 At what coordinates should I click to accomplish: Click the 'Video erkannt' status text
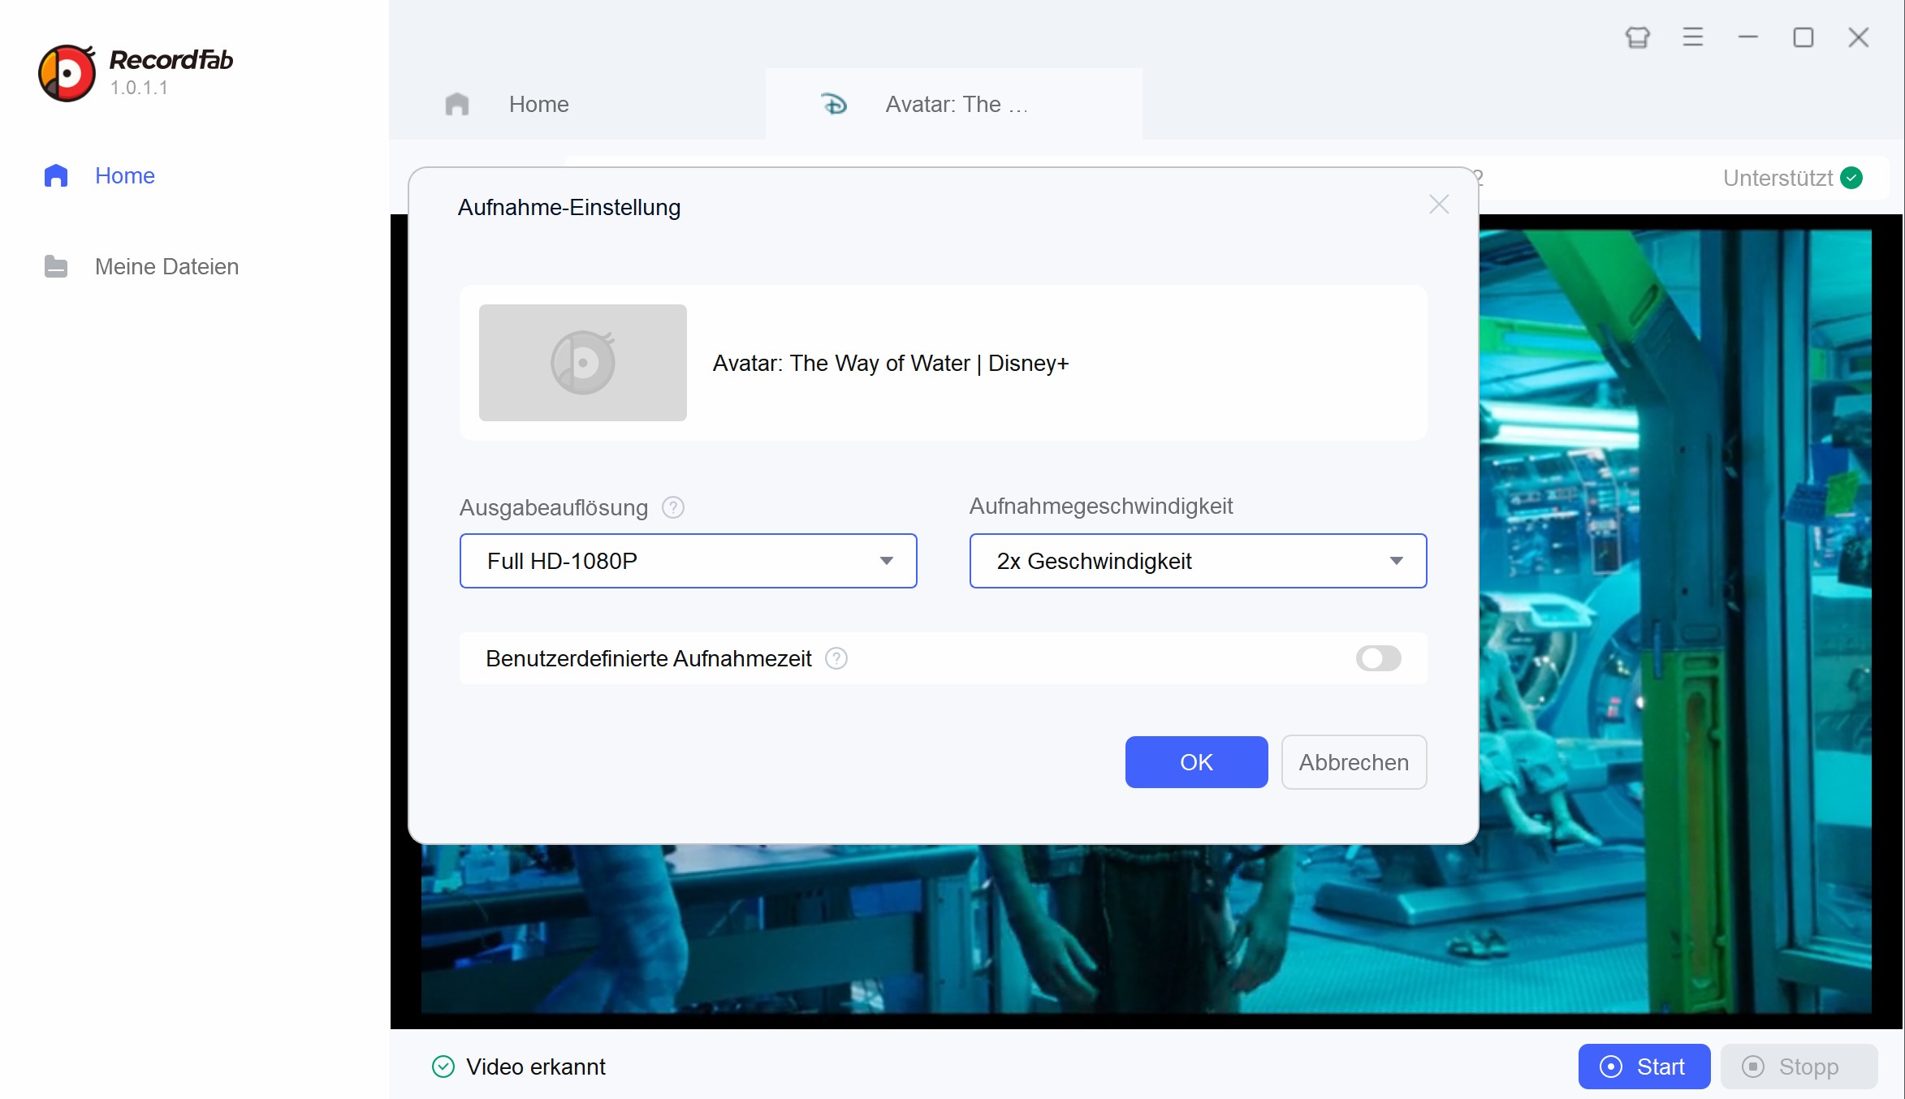[536, 1067]
